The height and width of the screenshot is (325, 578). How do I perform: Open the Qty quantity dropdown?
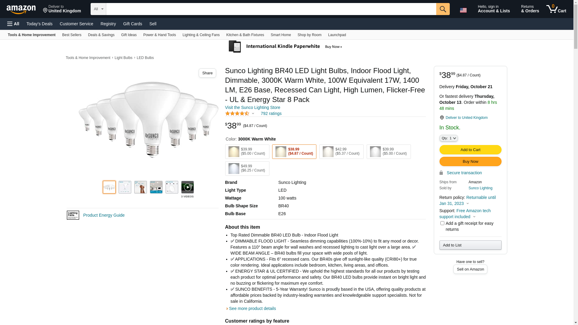pos(449,138)
